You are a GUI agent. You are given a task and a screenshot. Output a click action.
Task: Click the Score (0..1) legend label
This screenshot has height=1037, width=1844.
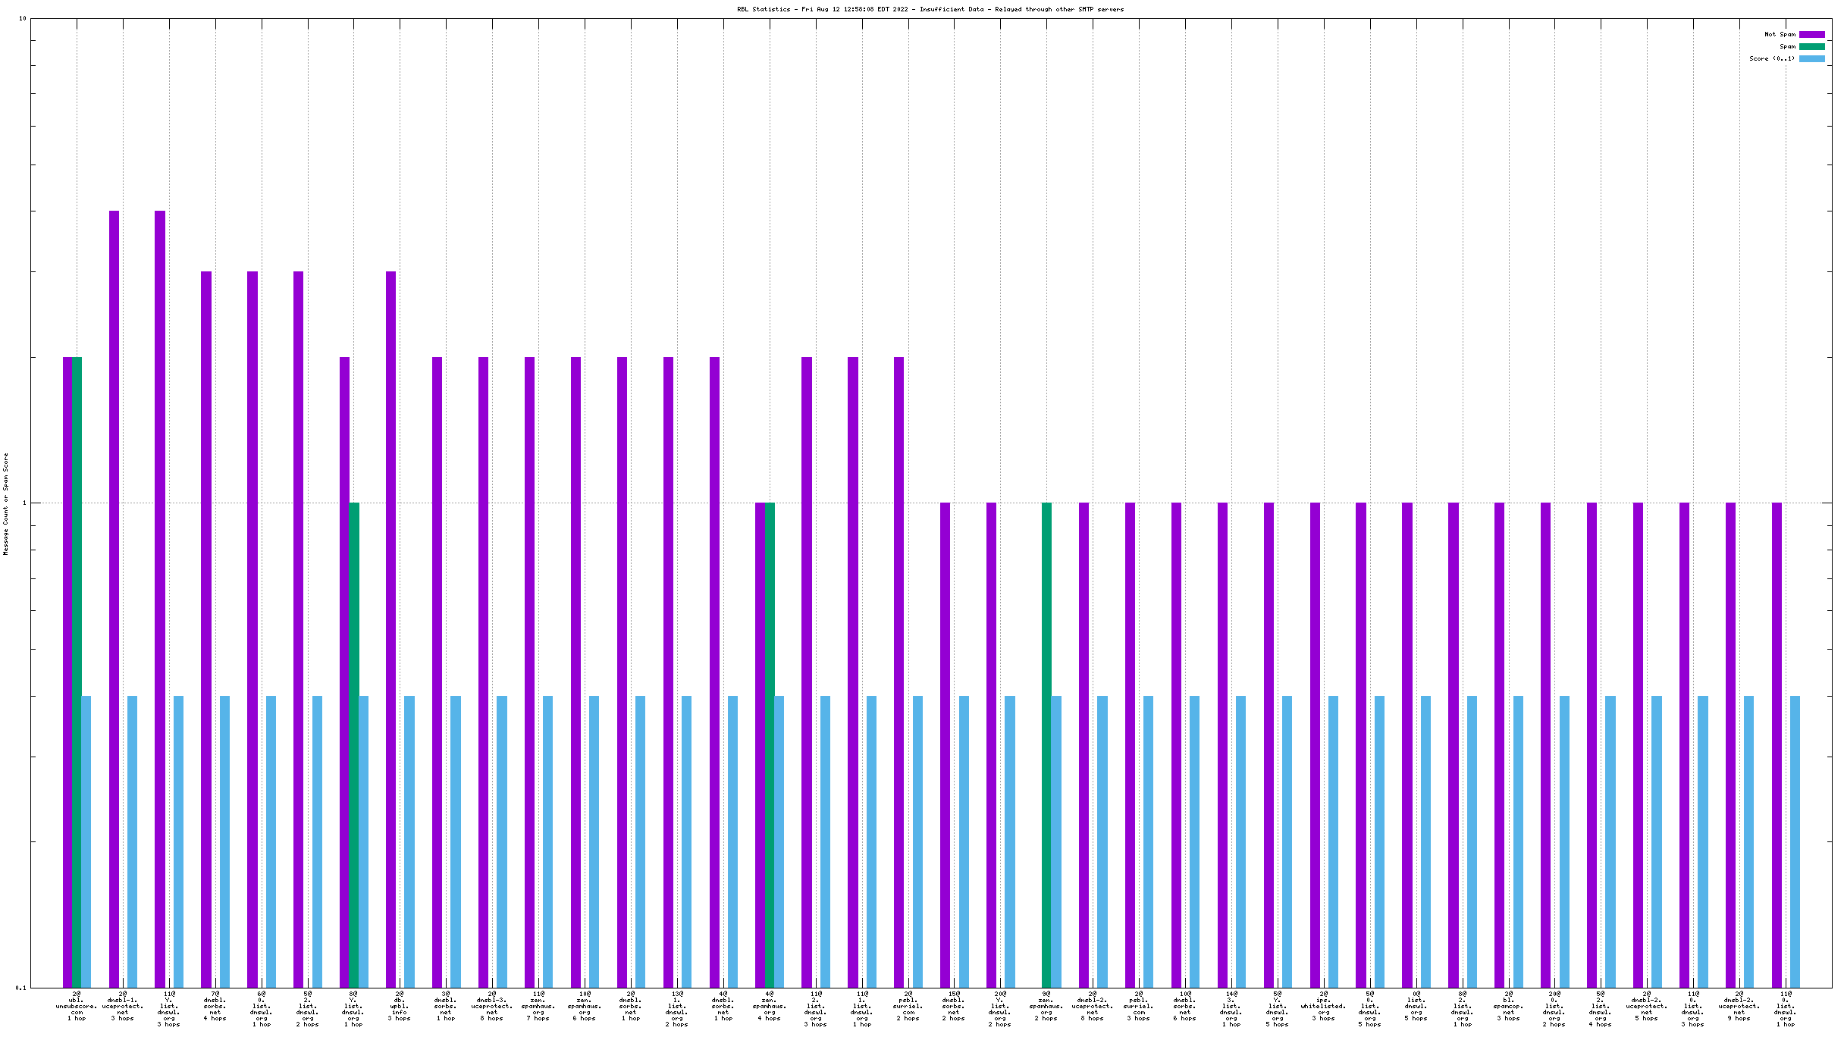1772,58
